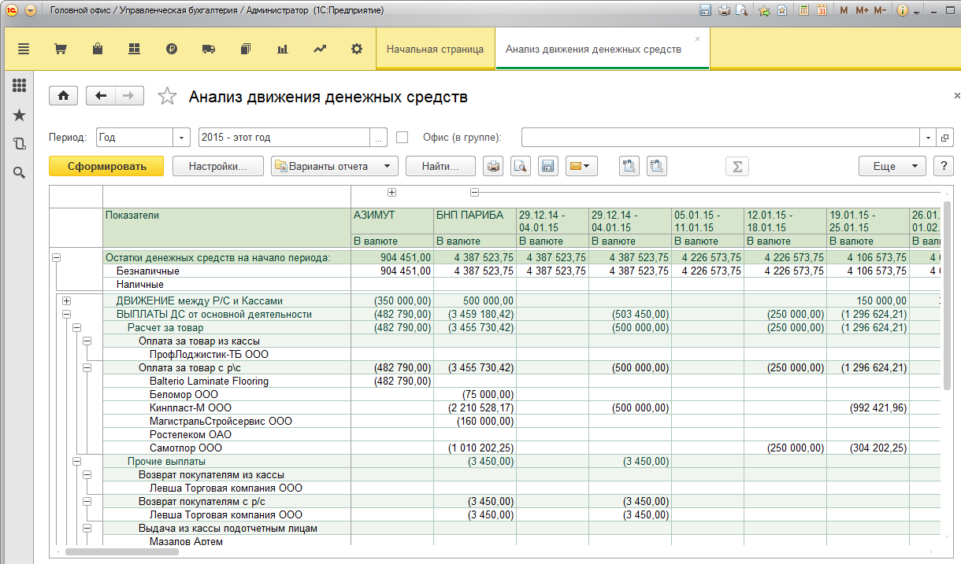The height and width of the screenshot is (564, 961).
Task: Open the Офис field dropdown arrow
Action: pyautogui.click(x=928, y=137)
